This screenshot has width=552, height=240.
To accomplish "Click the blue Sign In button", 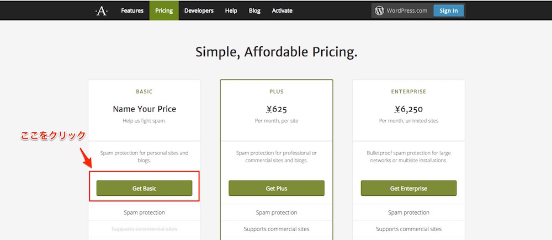I will pos(448,10).
